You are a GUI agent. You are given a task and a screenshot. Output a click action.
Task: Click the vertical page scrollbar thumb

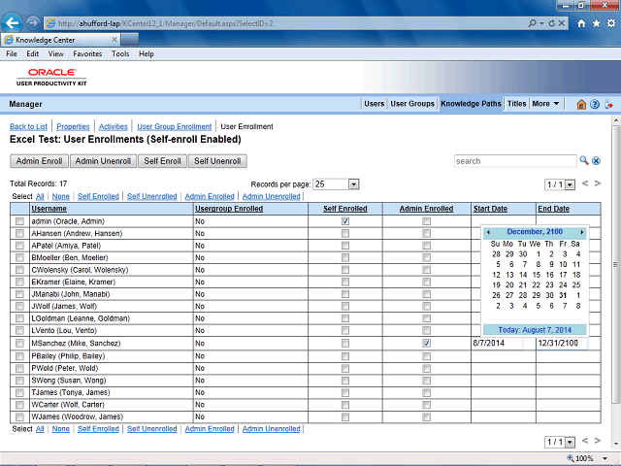[x=615, y=264]
